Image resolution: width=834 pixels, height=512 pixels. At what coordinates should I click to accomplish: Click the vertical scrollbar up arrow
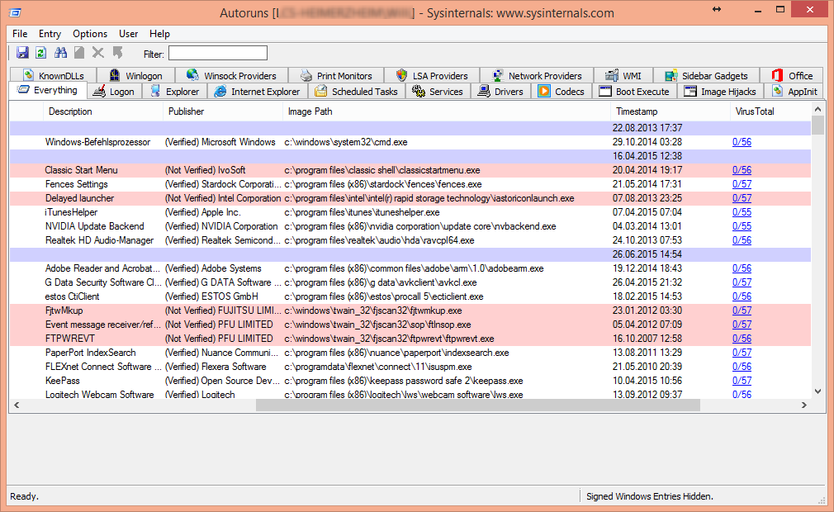click(817, 109)
